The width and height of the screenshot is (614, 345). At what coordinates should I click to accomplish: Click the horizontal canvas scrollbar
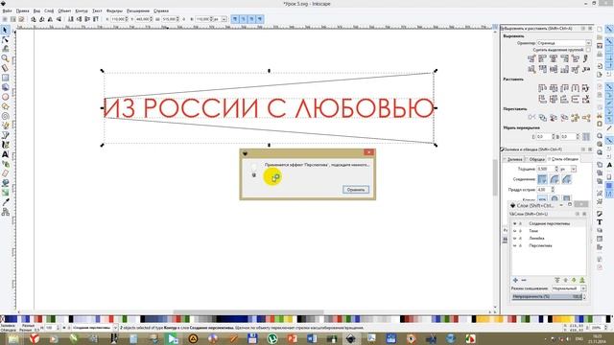pyautogui.click(x=248, y=312)
